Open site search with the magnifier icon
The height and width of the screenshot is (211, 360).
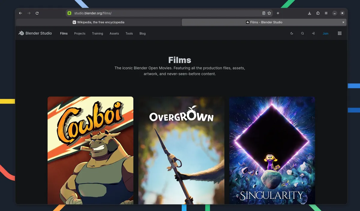(302, 33)
